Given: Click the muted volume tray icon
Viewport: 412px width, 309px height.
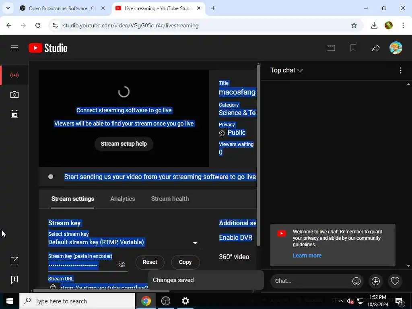Looking at the screenshot, I should tap(350, 301).
